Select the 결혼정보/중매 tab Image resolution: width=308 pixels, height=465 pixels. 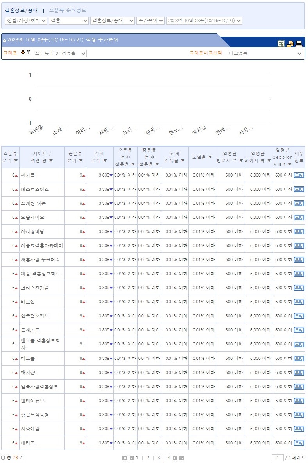[21, 10]
